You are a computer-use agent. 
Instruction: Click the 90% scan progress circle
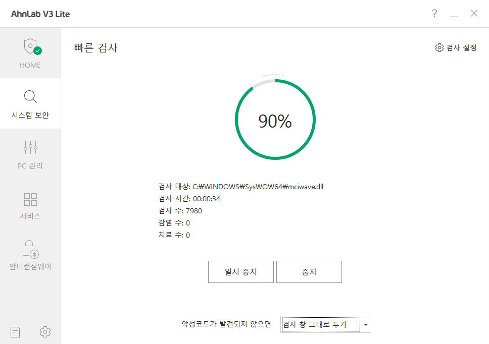point(275,120)
